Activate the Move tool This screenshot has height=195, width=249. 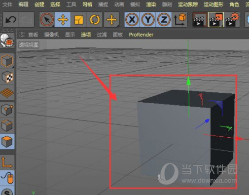[63, 20]
